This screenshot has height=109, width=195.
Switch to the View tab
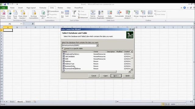[69, 8]
